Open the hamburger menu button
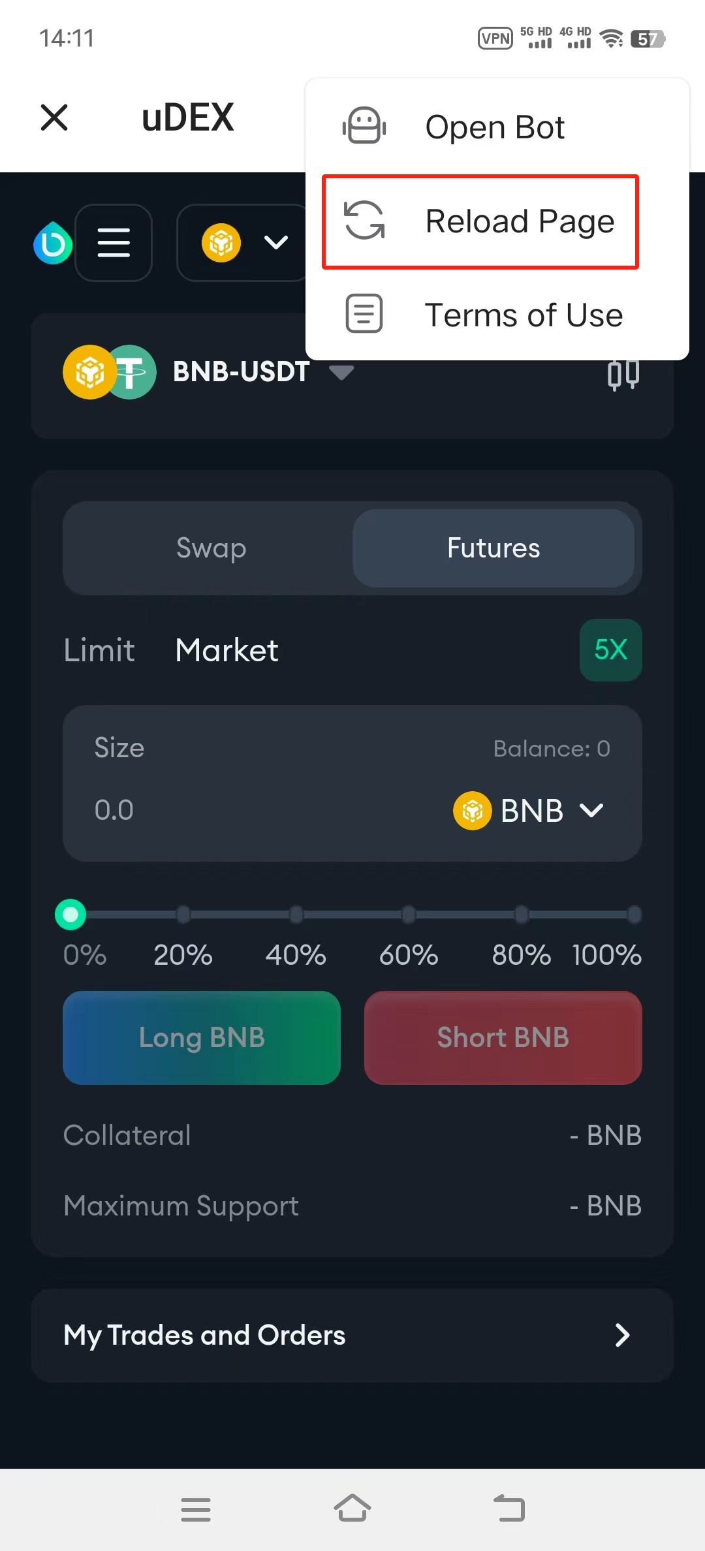The image size is (705, 1551). tap(114, 243)
